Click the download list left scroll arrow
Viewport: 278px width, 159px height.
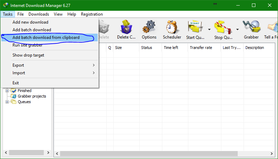point(57,153)
